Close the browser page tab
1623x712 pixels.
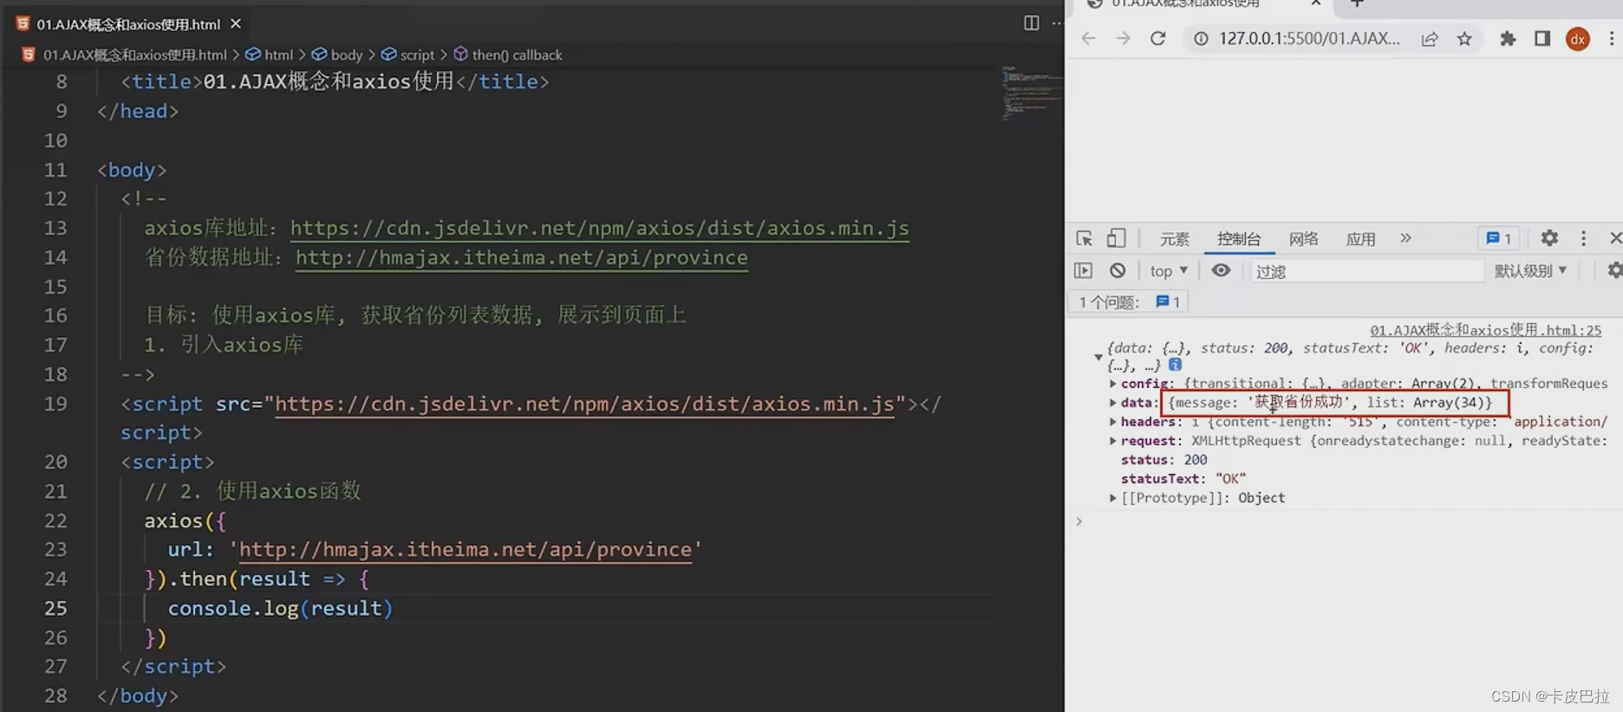pyautogui.click(x=1315, y=3)
